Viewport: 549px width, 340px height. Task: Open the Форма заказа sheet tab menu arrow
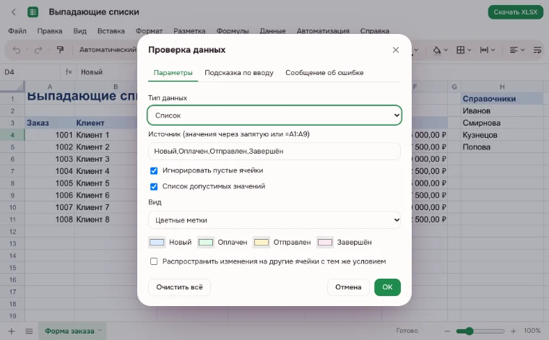tap(100, 330)
